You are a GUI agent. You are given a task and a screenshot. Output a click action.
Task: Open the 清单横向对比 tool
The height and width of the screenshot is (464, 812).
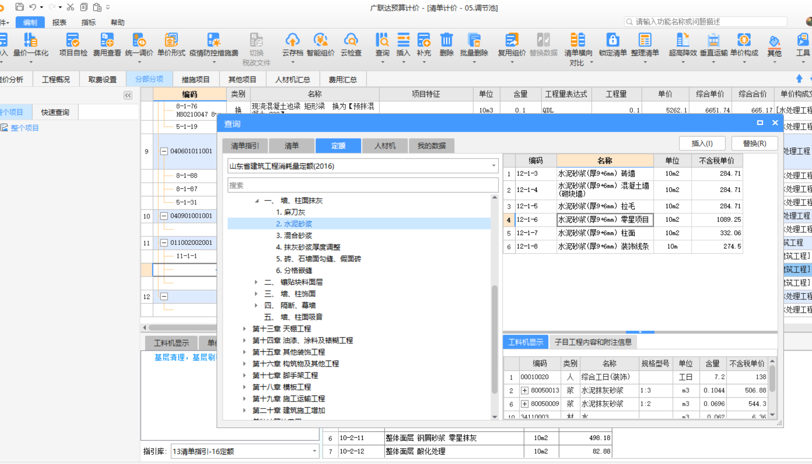[x=578, y=49]
